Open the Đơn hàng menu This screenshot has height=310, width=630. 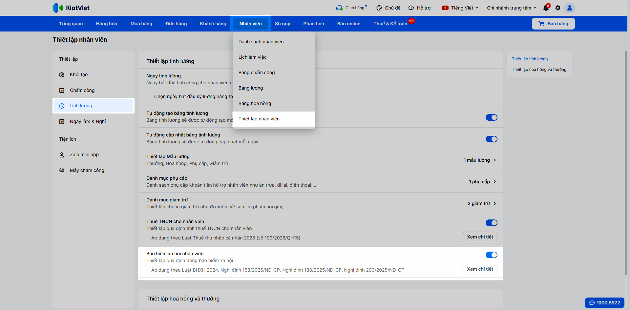coord(176,24)
